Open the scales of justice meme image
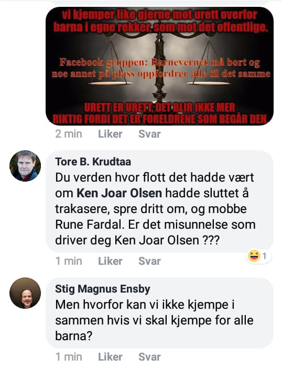 [x=160, y=66]
